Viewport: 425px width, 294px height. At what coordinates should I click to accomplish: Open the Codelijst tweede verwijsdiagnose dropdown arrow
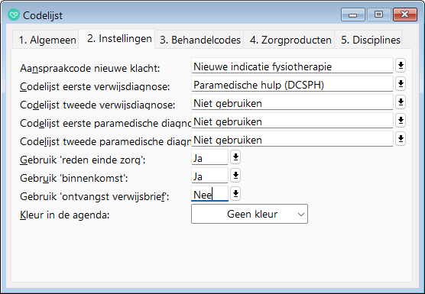[x=401, y=102]
